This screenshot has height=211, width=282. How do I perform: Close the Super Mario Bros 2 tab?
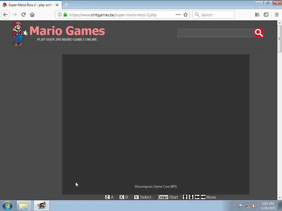[x=57, y=5]
